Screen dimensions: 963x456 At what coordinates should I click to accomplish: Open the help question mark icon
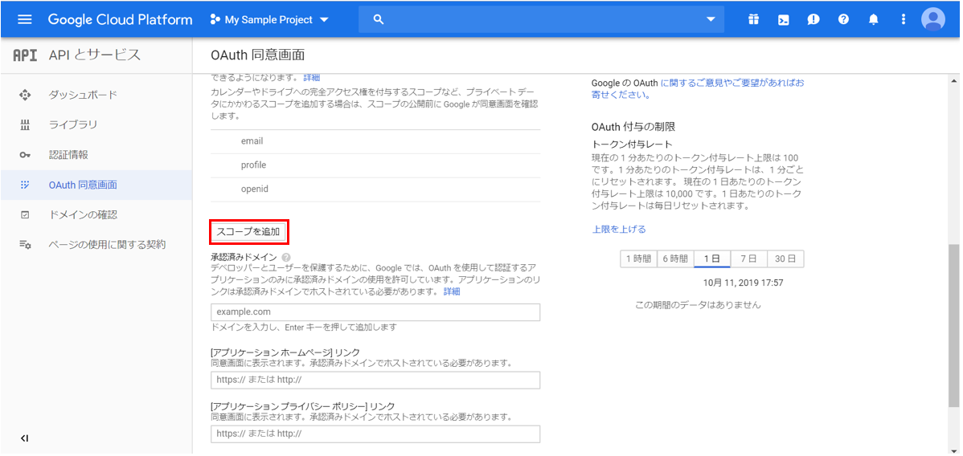tap(843, 19)
